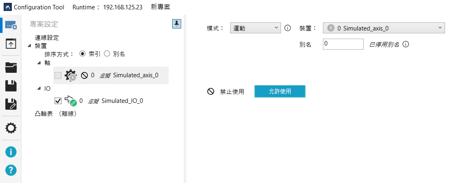Open the 裝置 dropdown showing Simulated_axis_0
The height and width of the screenshot is (183, 450).
click(384, 28)
